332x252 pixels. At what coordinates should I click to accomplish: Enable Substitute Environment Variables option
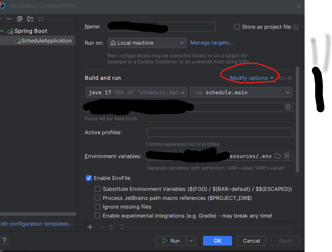point(97,189)
